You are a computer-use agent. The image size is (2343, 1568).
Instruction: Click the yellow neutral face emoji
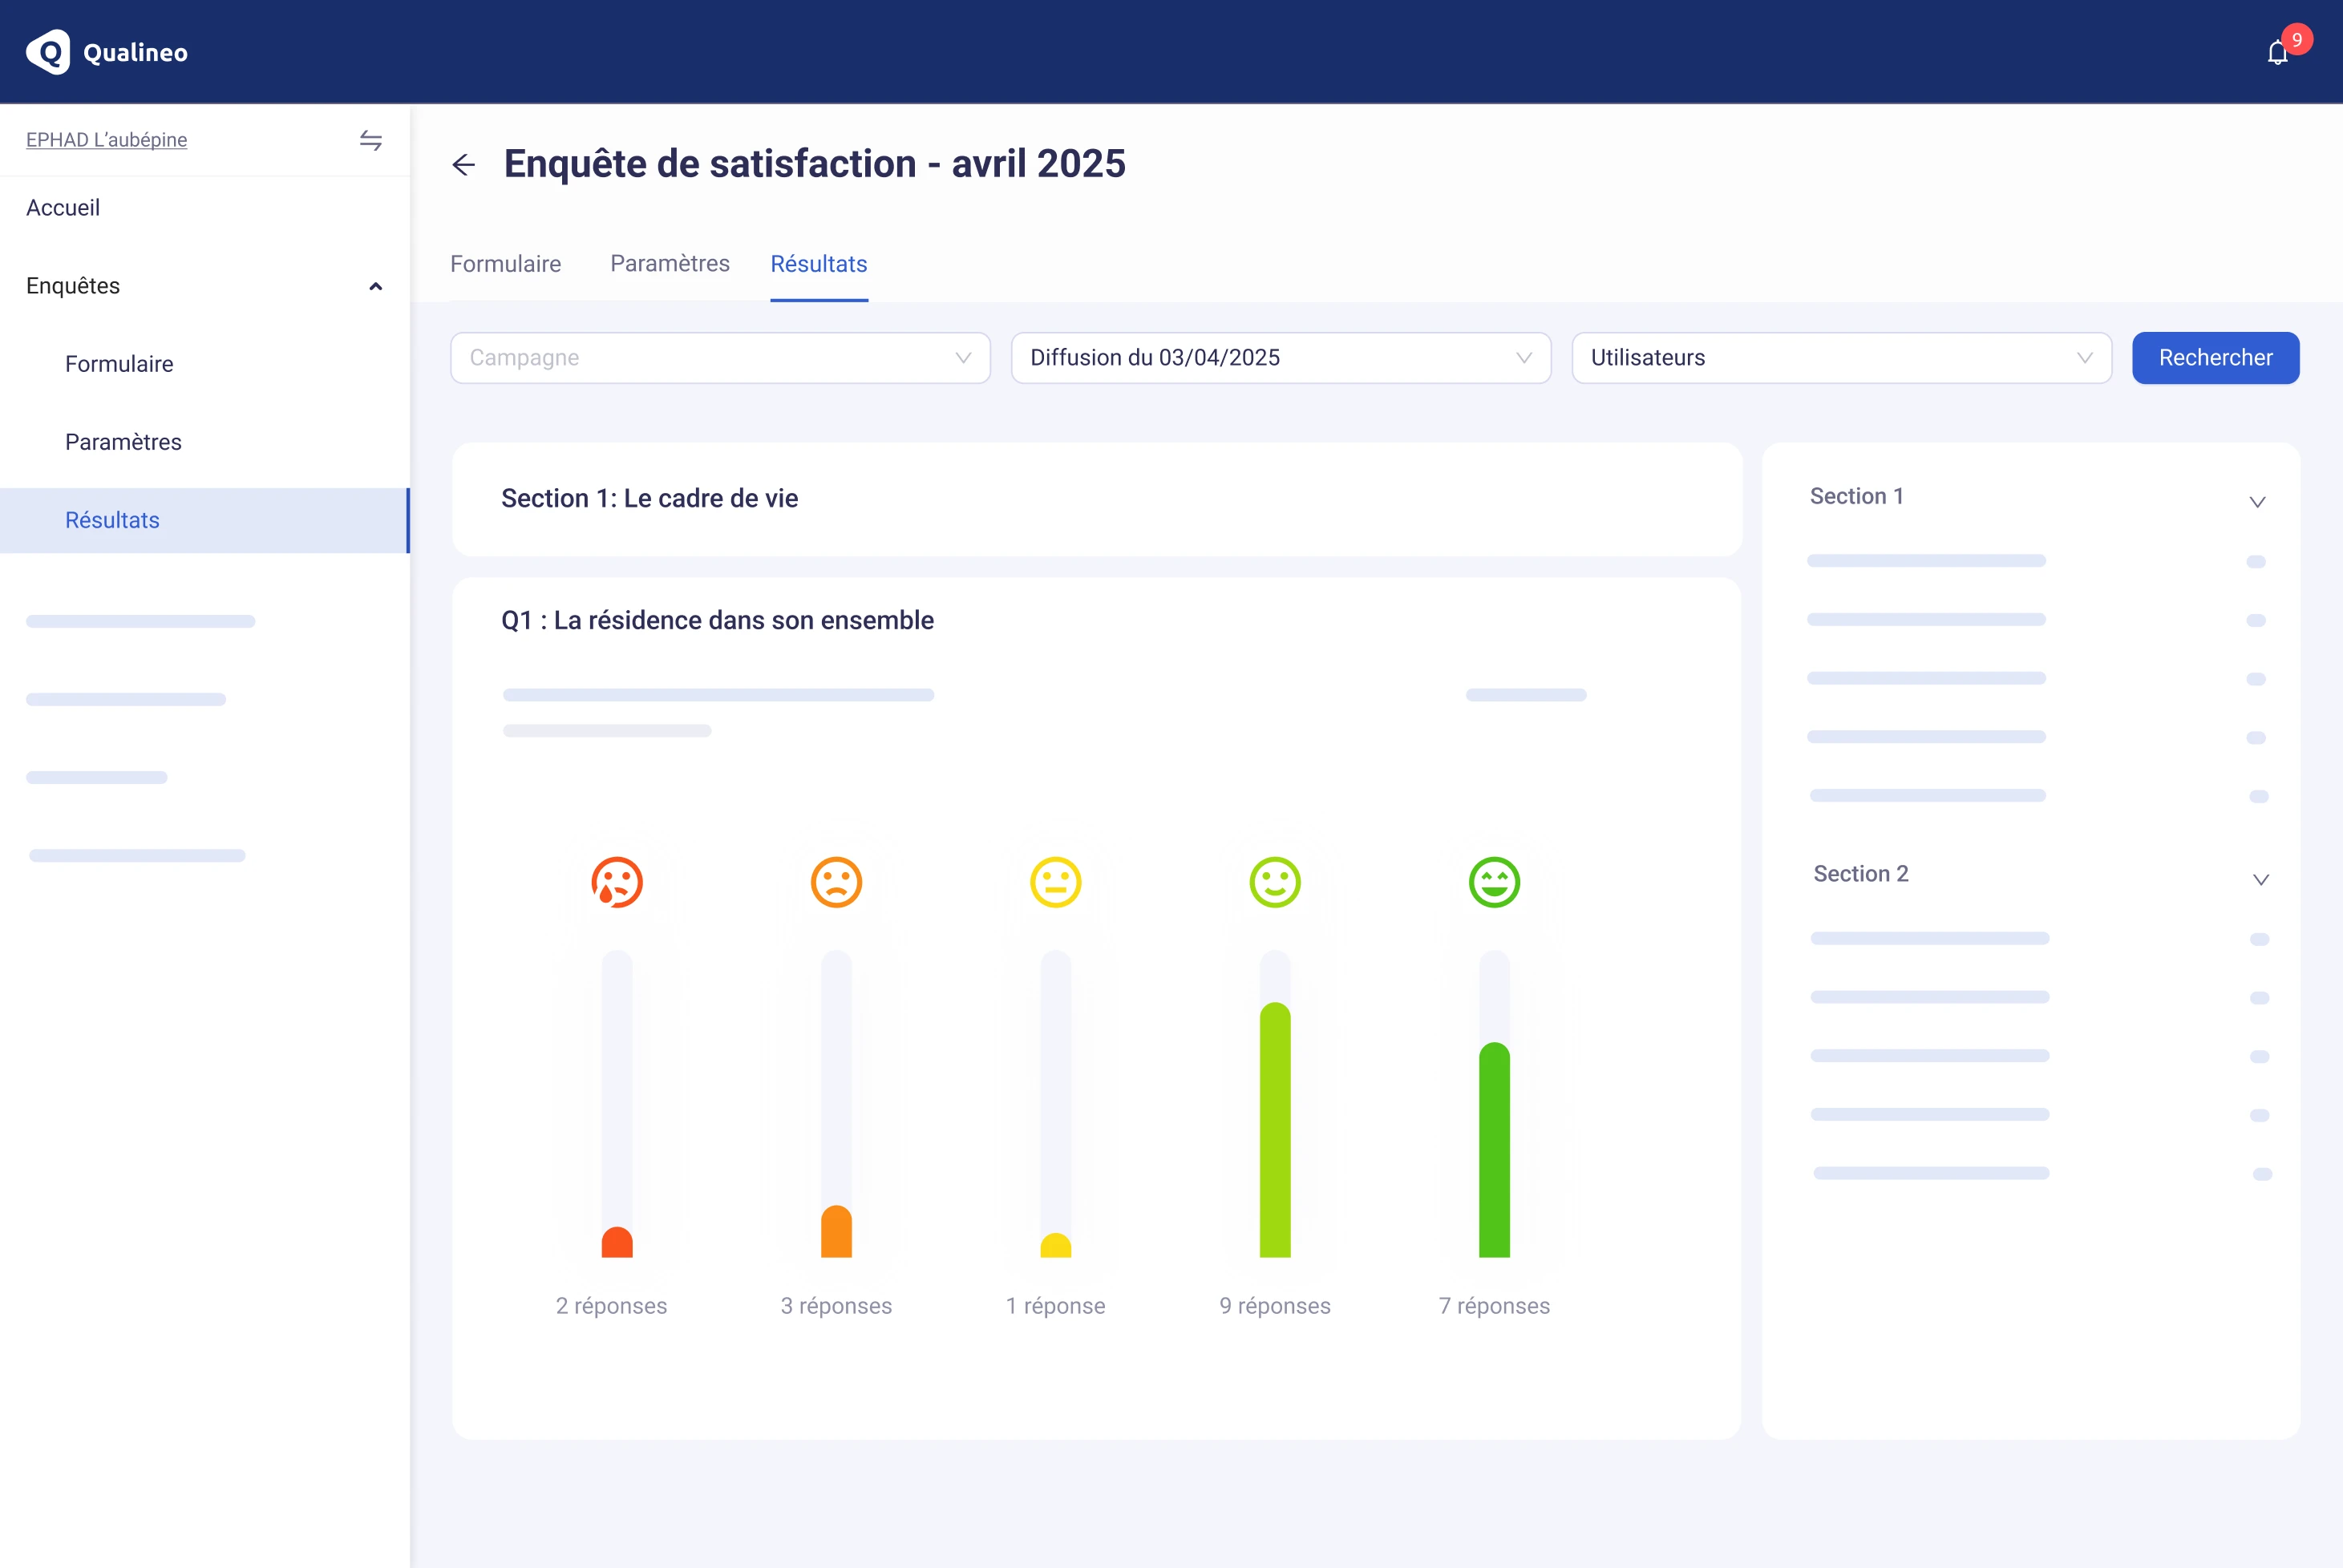tap(1055, 882)
